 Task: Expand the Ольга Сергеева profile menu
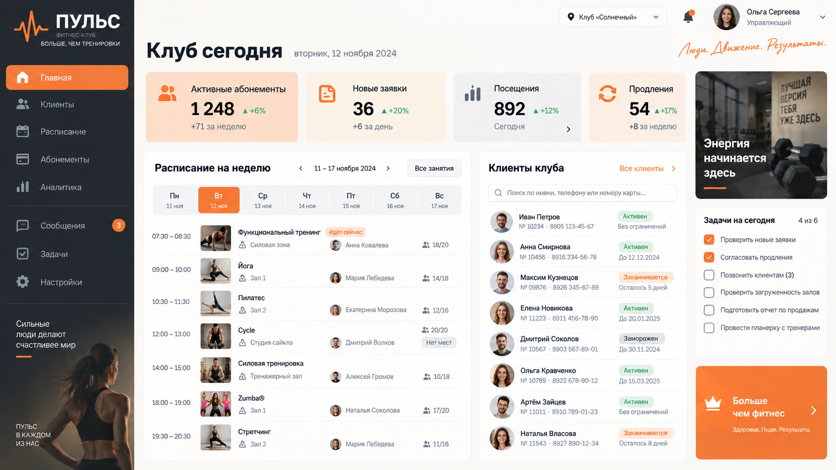click(822, 17)
